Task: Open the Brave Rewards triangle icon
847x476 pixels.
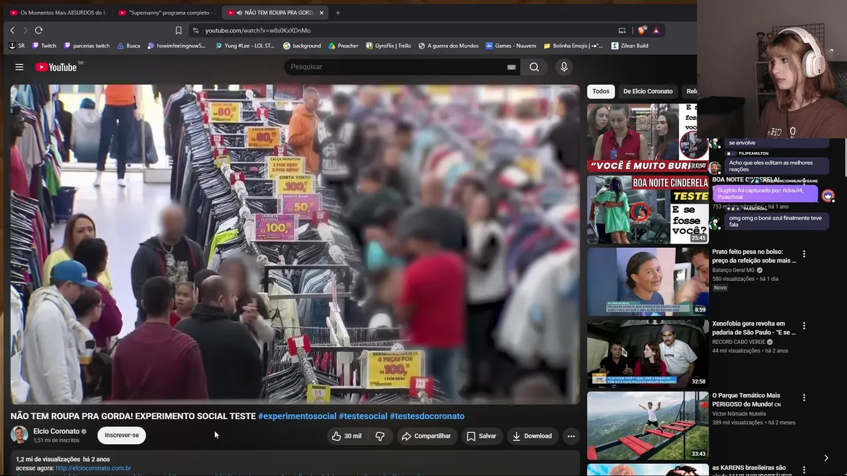Action: pyautogui.click(x=656, y=30)
